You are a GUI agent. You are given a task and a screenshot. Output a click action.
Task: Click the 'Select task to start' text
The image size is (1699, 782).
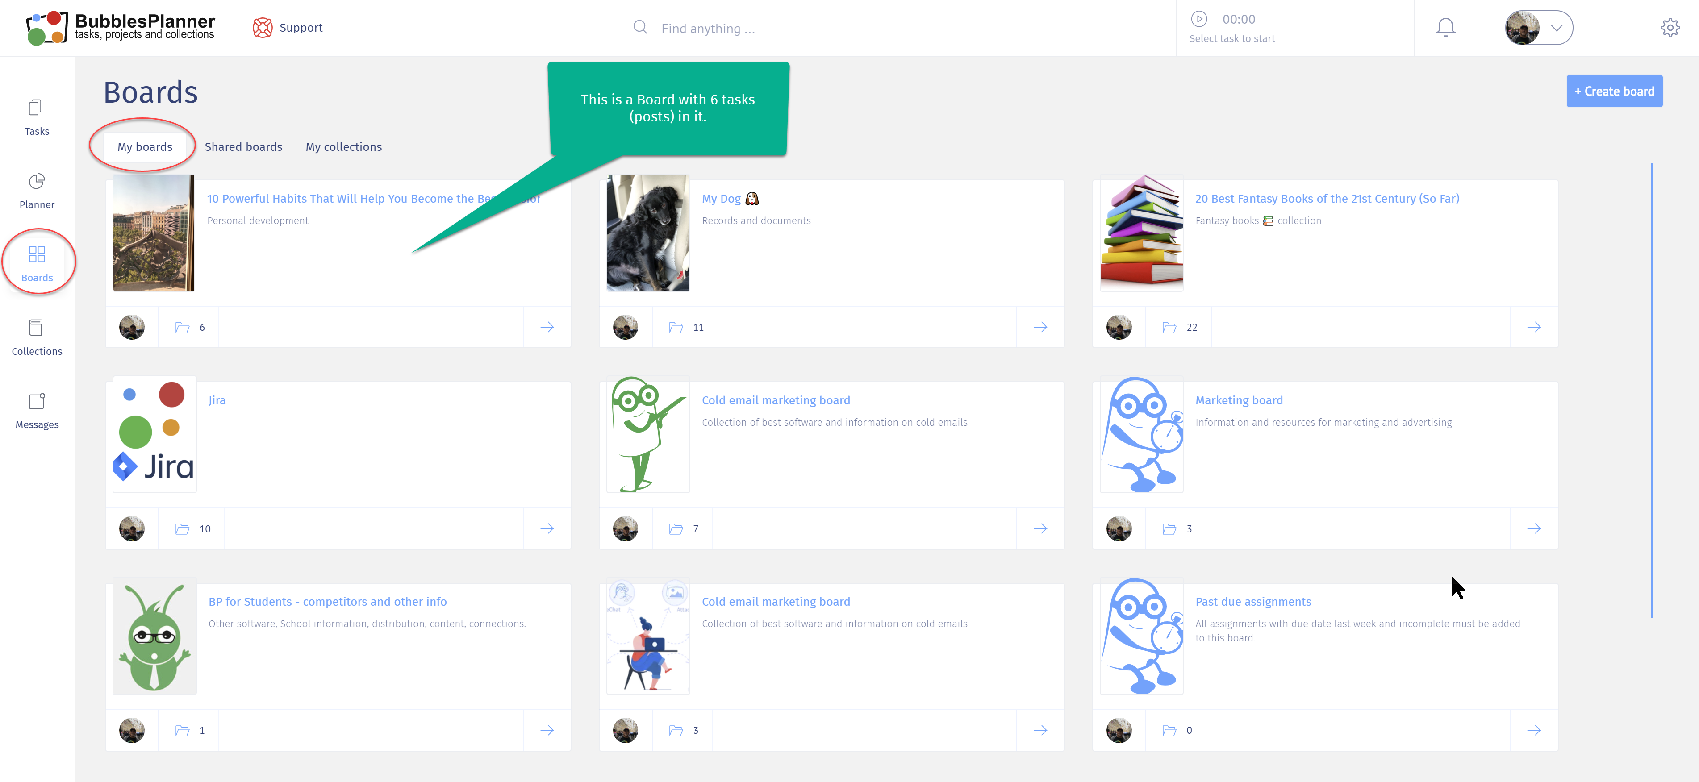coord(1231,38)
